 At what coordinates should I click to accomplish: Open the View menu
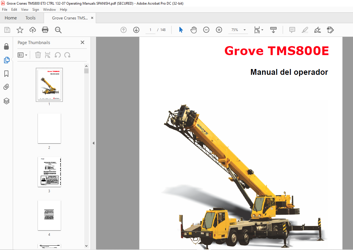25,10
